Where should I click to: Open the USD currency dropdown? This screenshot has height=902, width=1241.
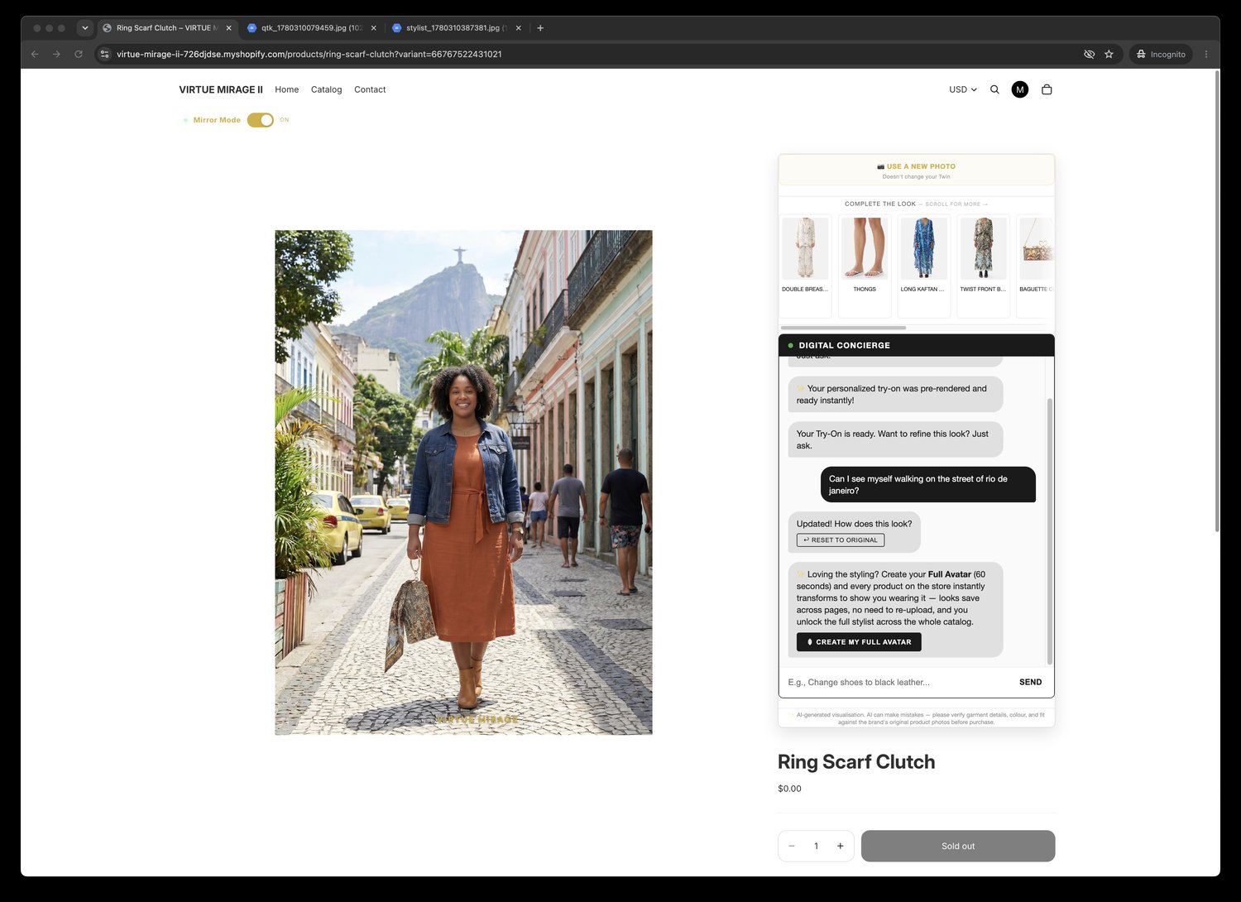click(x=963, y=89)
